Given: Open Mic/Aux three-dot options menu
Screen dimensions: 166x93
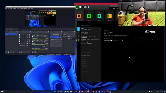Looking at the screenshot, I should [47, 46].
